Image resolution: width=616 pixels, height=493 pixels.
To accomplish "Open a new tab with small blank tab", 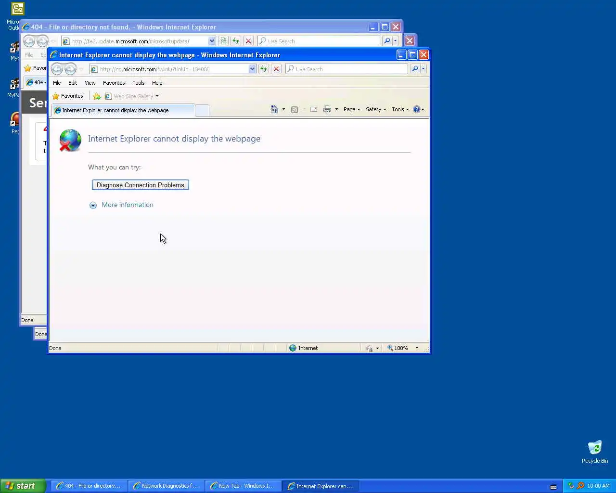I will (x=202, y=111).
